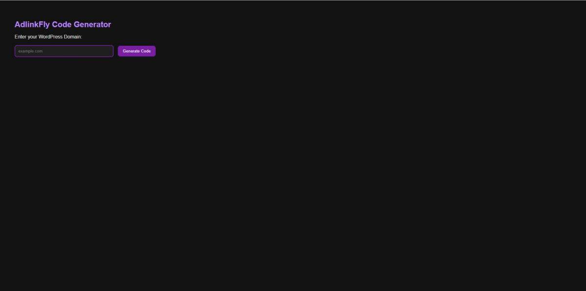Click the word 'Generate' on the purple button
Viewport: 586px width, 291px height.
tap(131, 51)
